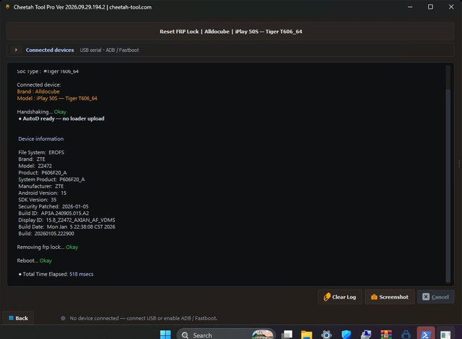This screenshot has height=339, width=462.
Task: Click the 'Build: 20260105.222900' line
Action: click(46, 234)
